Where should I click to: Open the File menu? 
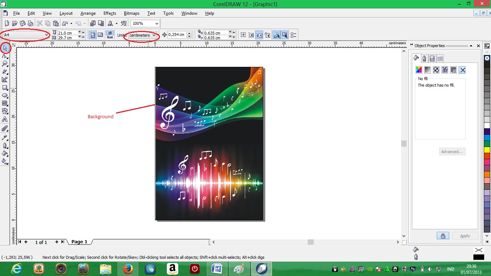pos(17,13)
